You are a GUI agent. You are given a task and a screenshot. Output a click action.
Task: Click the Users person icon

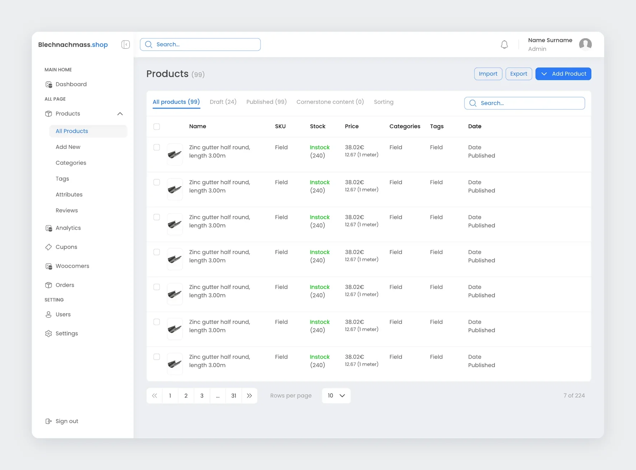click(49, 315)
